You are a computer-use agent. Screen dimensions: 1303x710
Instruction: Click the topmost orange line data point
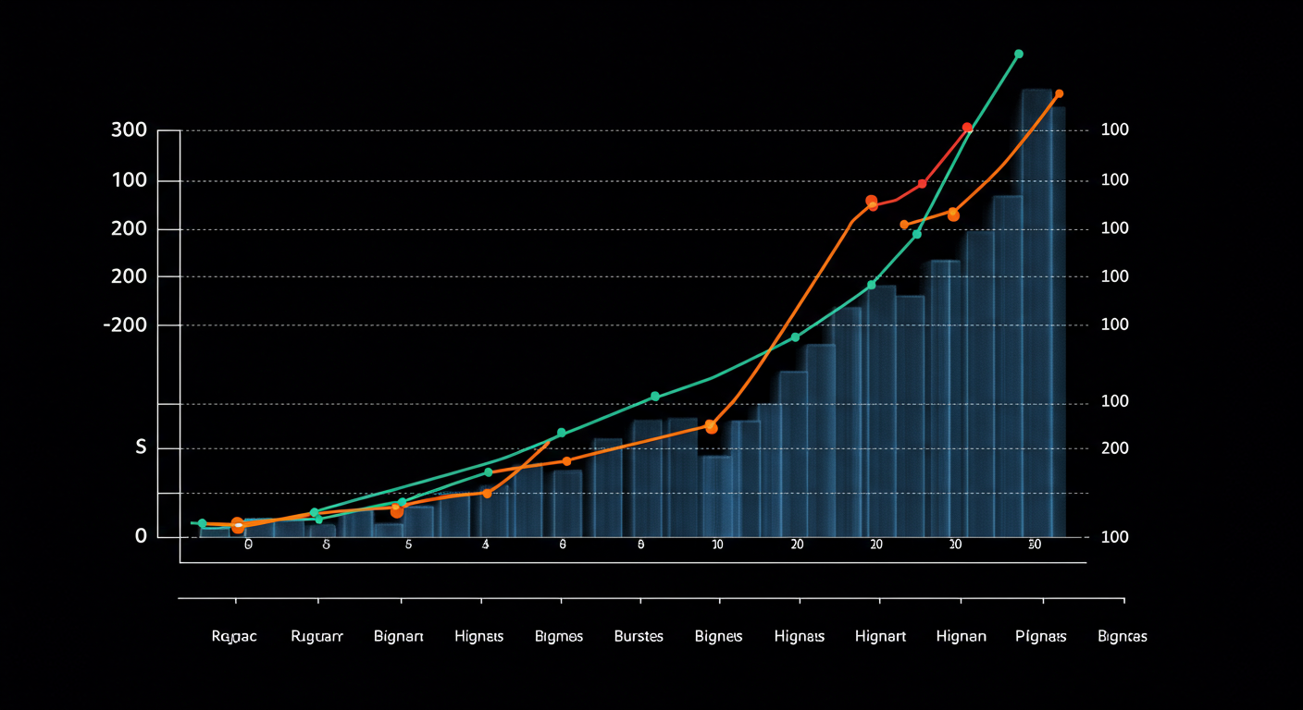(x=1059, y=94)
